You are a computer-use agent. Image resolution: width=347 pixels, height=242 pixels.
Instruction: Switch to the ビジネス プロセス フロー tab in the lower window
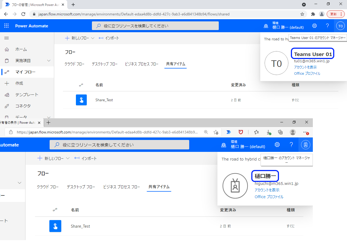pyautogui.click(x=122, y=187)
